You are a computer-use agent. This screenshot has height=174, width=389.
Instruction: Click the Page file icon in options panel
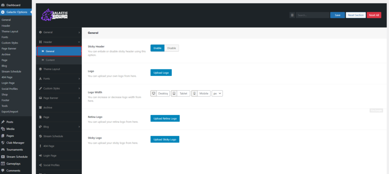(x=40, y=117)
